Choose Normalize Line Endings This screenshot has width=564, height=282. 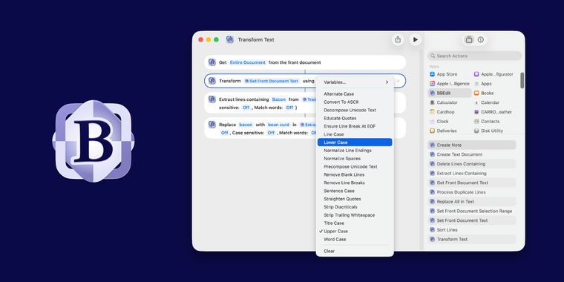coord(355,151)
